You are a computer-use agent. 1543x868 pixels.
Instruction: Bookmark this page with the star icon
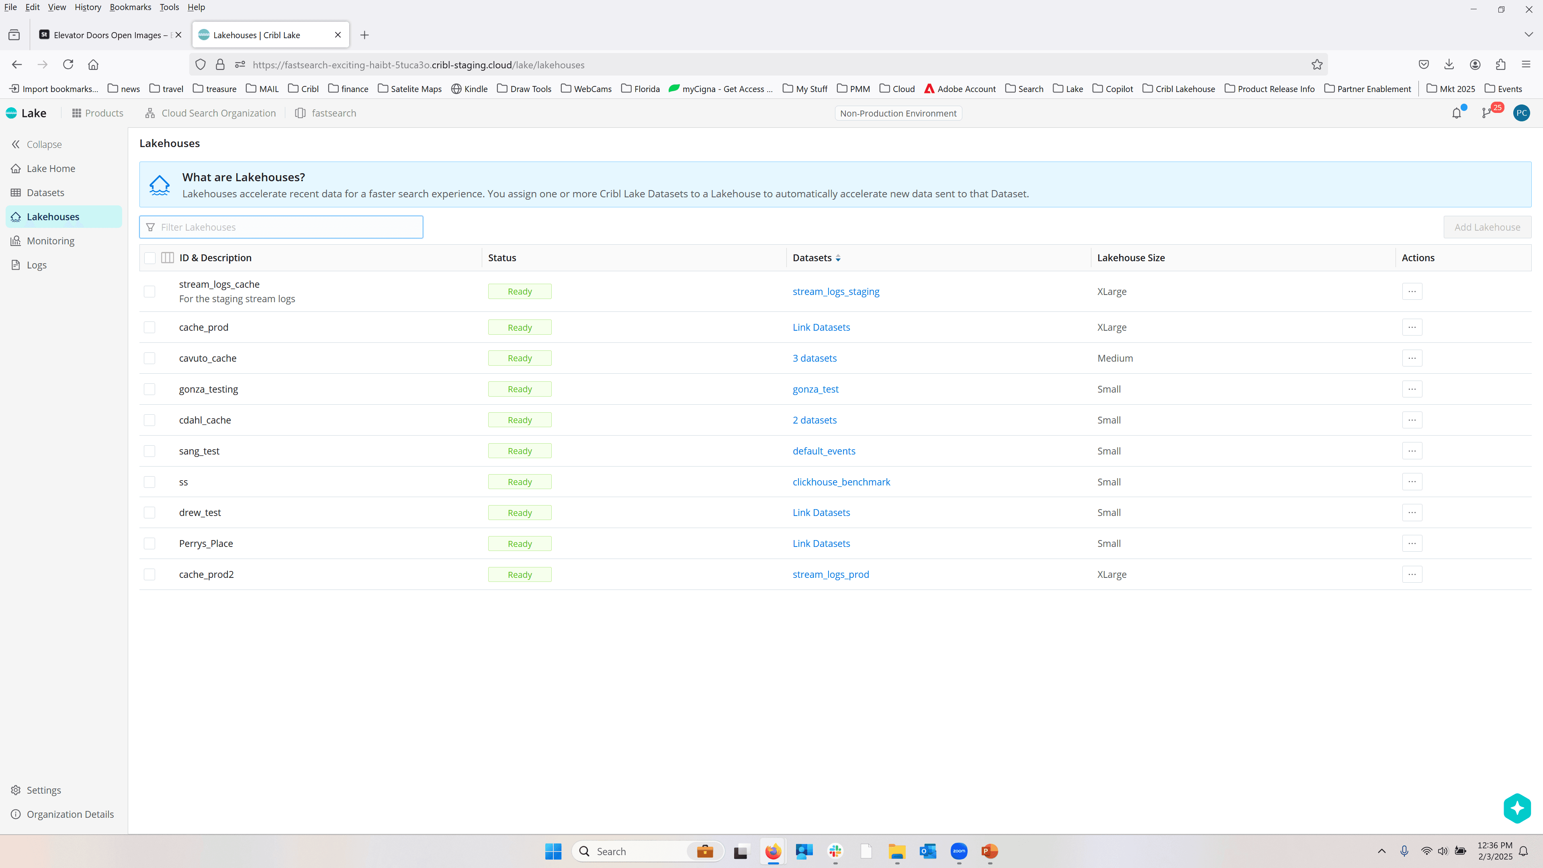tap(1317, 65)
